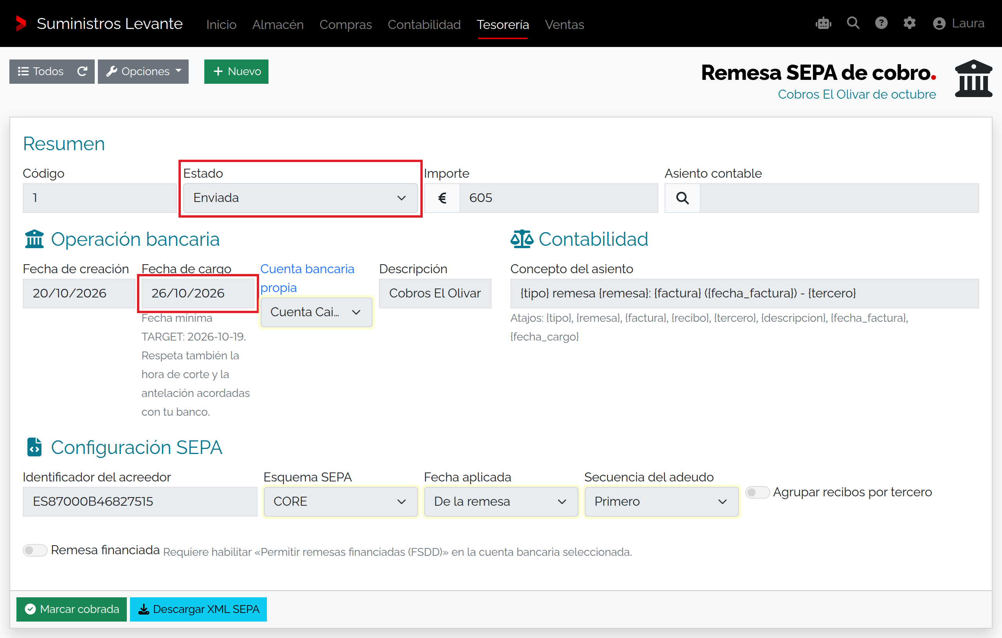
Task: Open the Almacén menu
Action: click(x=278, y=24)
